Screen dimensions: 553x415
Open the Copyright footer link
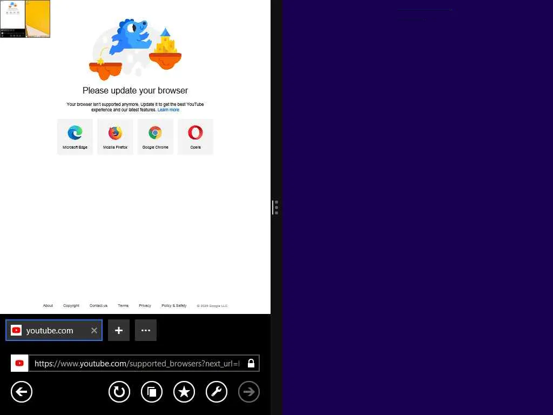pyautogui.click(x=71, y=306)
